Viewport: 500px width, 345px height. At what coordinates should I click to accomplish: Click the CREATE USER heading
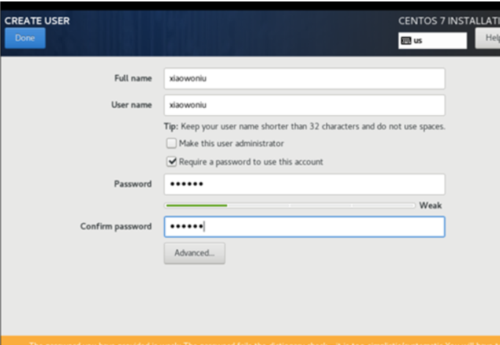(37, 21)
